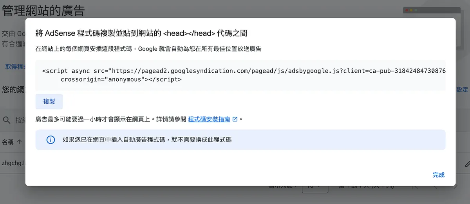
Task: Click the 複製 button to copy code
Action: pos(49,102)
